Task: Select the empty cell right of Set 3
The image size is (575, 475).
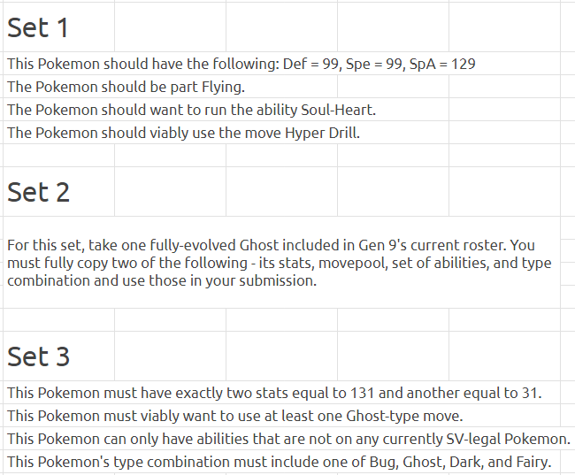Action: pos(170,356)
